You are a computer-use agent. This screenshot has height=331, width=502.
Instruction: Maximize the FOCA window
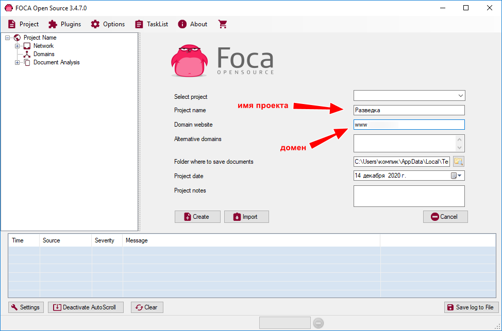tap(466, 8)
